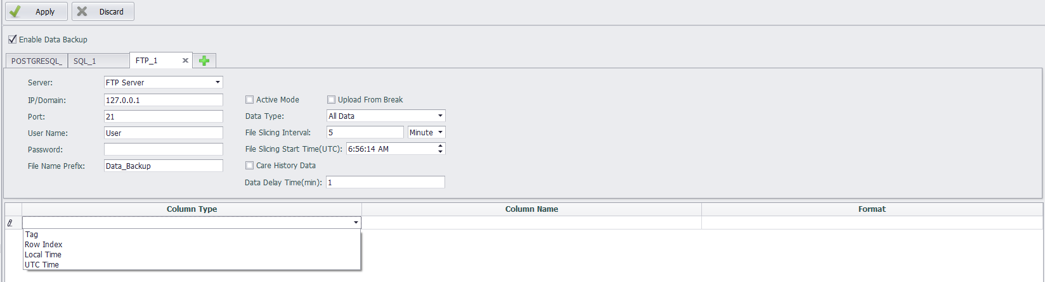Choose UTC Time column type
The width and height of the screenshot is (1045, 282).
click(42, 265)
